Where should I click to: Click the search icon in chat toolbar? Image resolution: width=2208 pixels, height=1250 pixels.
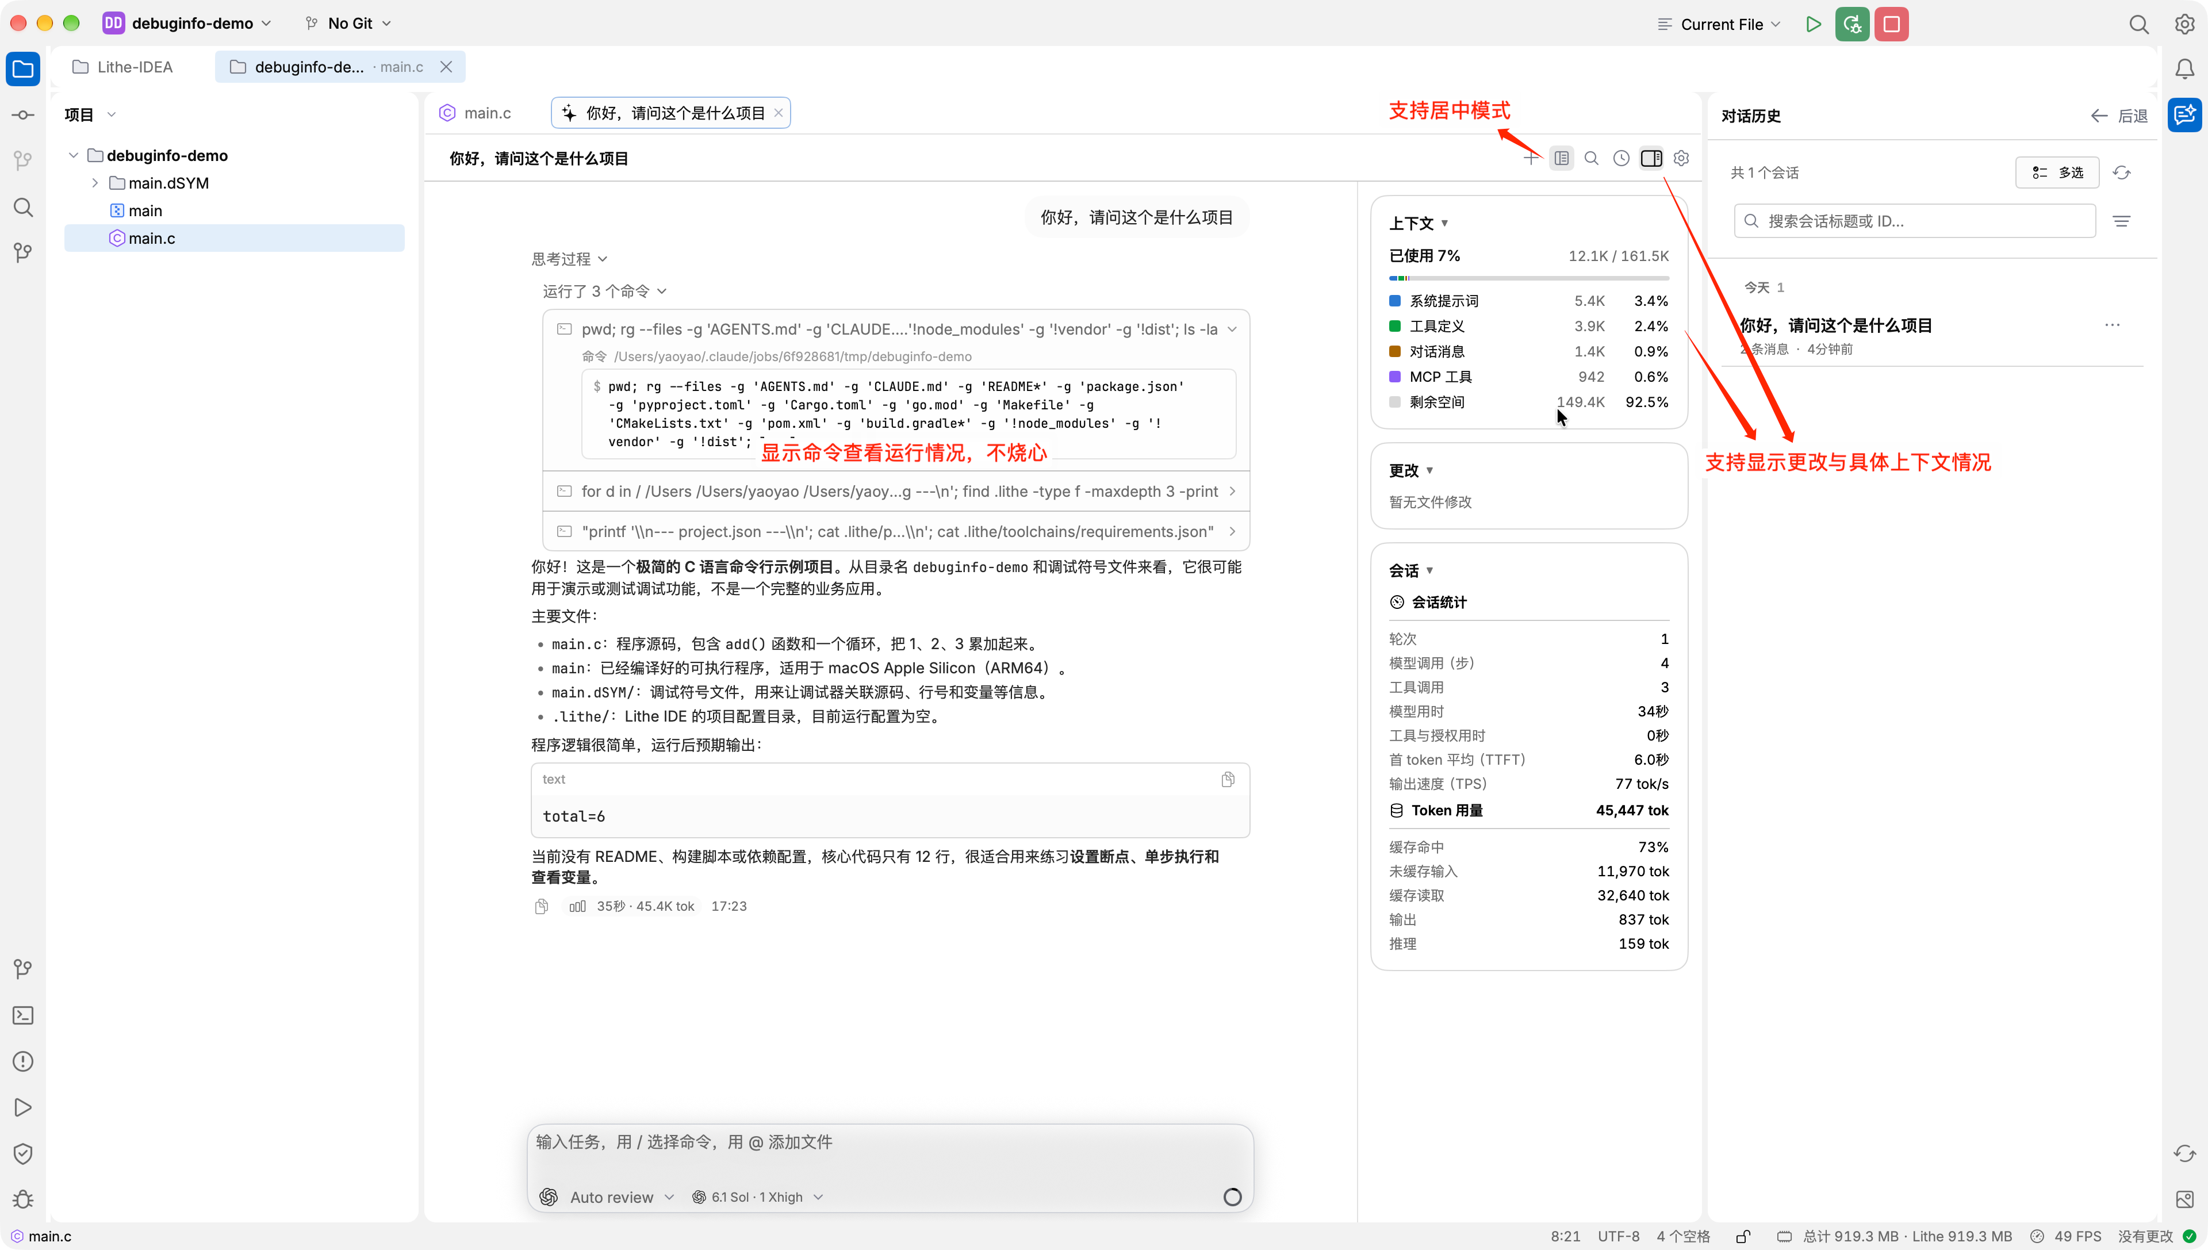(x=1591, y=158)
